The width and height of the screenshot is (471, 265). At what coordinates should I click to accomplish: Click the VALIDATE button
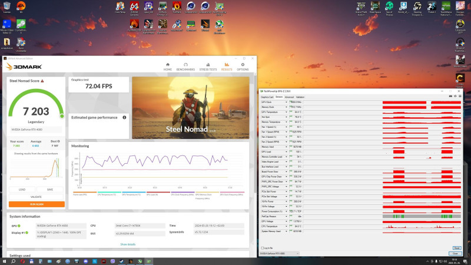[36, 197]
